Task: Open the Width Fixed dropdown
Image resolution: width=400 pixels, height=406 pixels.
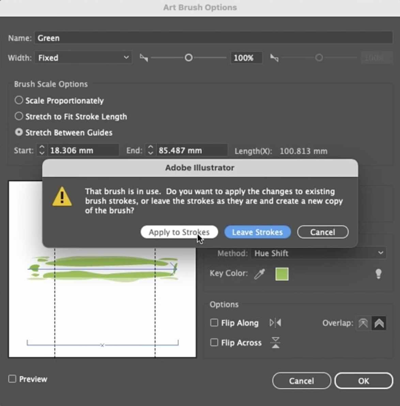Action: point(83,58)
